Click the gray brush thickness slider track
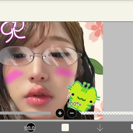Image resolution: width=133 pixels, height=133 pixels. pos(26,113)
